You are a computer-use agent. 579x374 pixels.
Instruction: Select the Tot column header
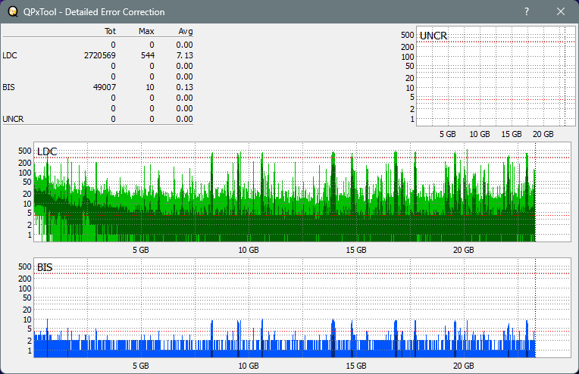pos(109,31)
